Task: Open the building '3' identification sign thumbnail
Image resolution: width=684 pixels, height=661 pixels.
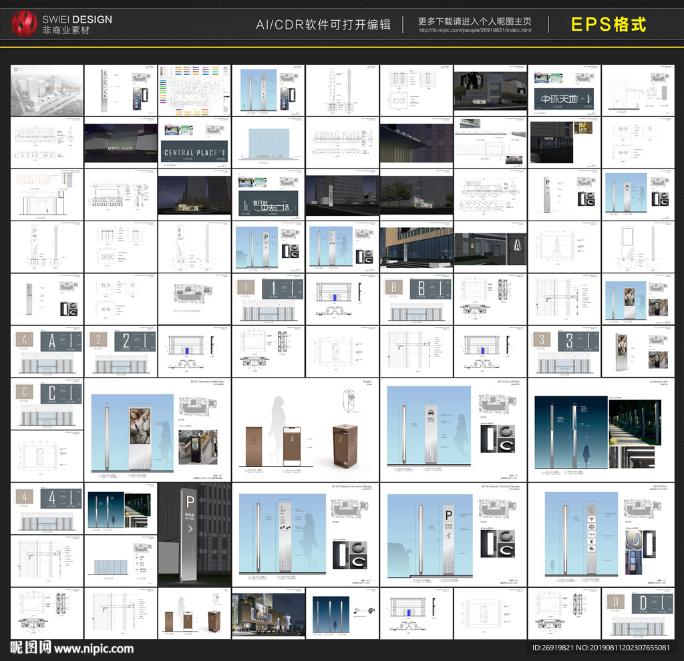Action: tap(564, 352)
